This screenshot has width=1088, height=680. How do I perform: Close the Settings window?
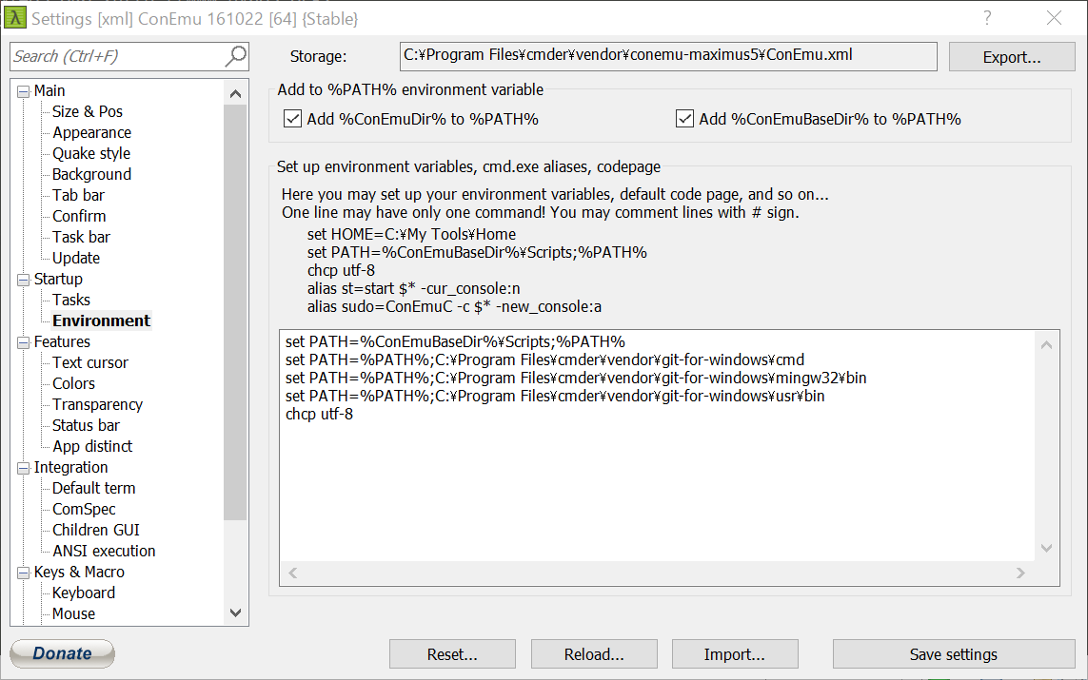[1054, 18]
